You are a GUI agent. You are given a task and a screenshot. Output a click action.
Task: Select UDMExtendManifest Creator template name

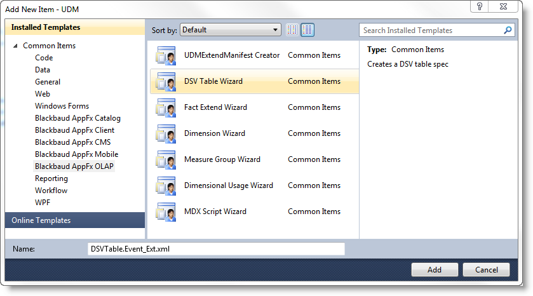[x=232, y=55]
